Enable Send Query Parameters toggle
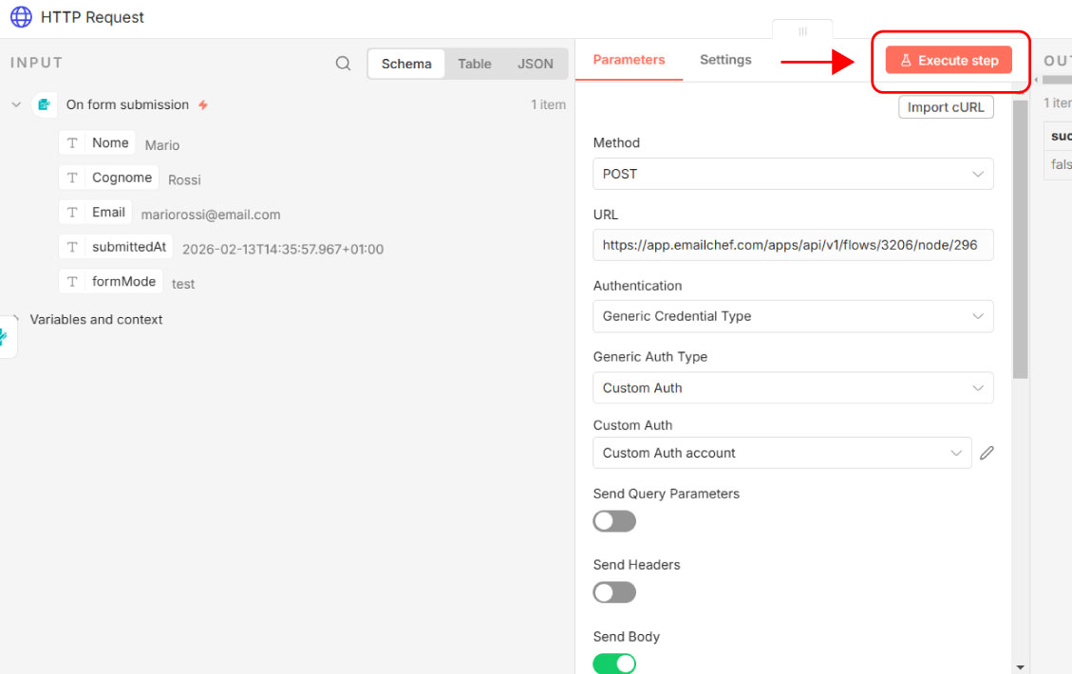Viewport: 1072px width, 674px height. pos(613,521)
